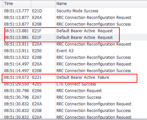
Task: Select RRC Connection Reconfiguration Request at 08:51:14.497
Action: point(73,64)
